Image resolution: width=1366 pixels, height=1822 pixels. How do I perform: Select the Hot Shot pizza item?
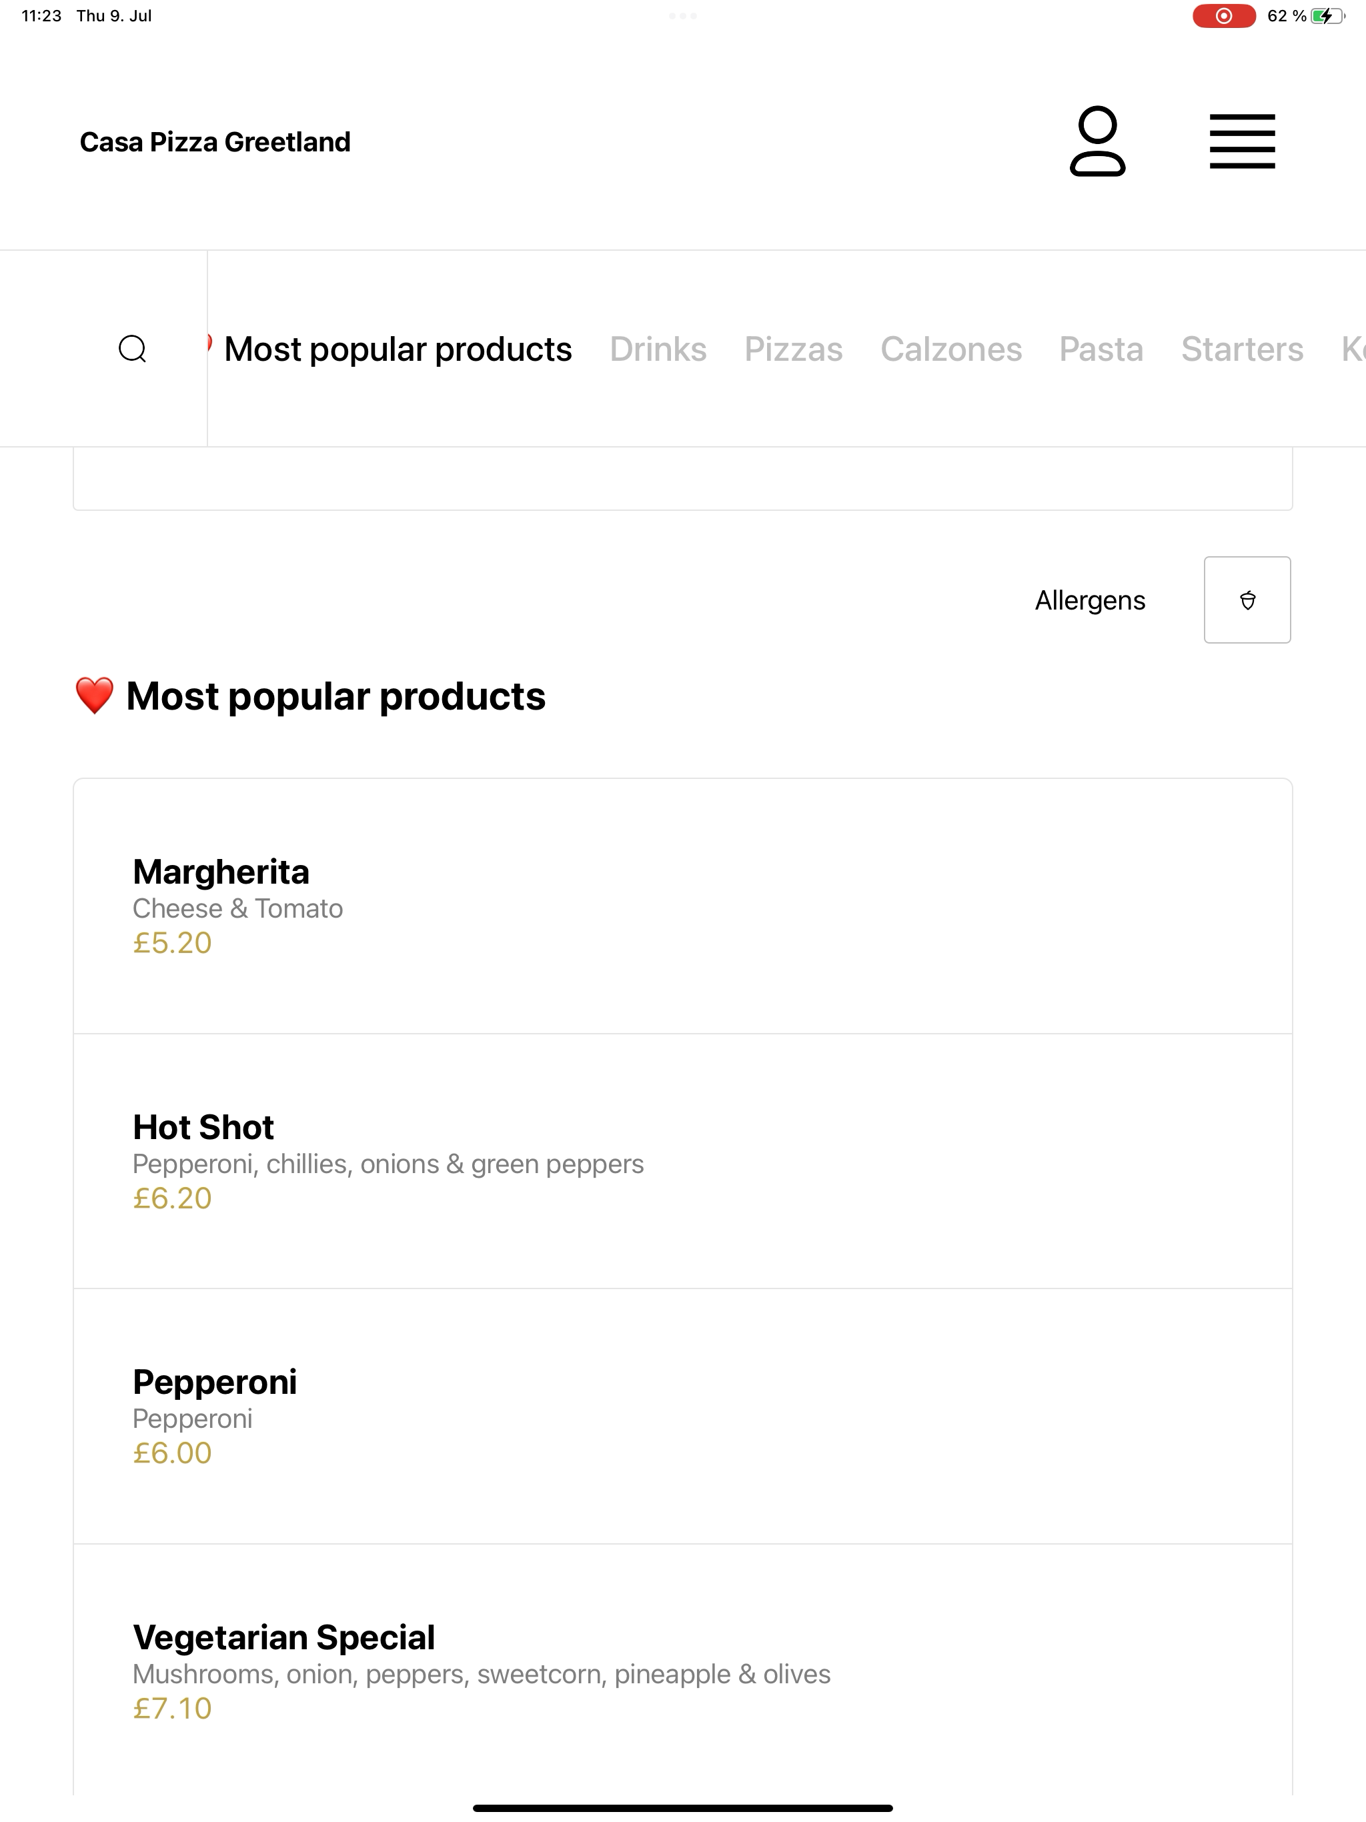click(x=682, y=1161)
